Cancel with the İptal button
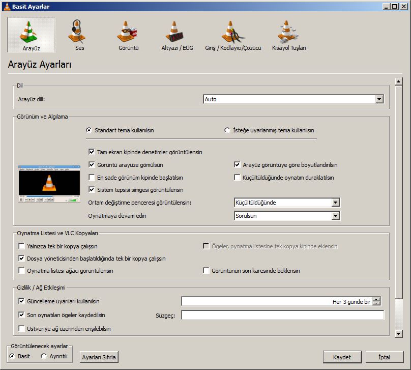 coord(385,357)
